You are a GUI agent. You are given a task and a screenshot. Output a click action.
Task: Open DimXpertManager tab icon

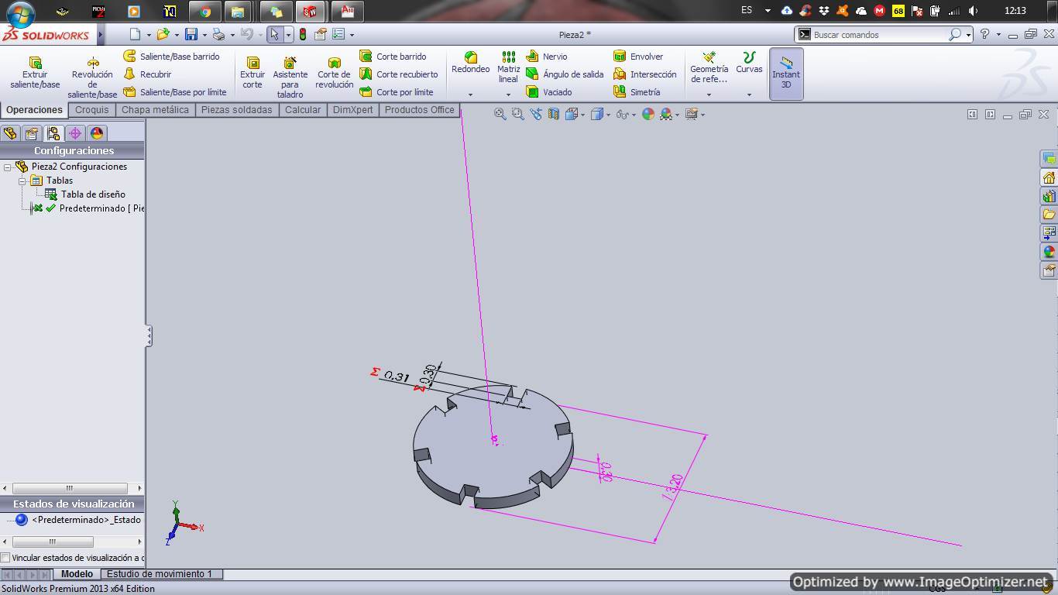75,133
